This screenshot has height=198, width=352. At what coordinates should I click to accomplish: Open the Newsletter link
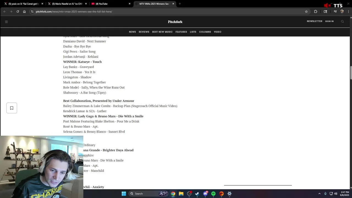pos(314,21)
